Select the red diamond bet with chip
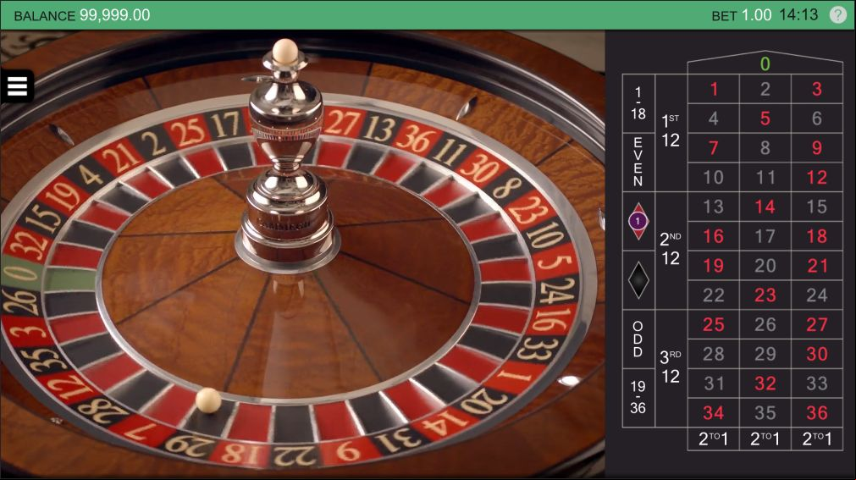 point(638,221)
